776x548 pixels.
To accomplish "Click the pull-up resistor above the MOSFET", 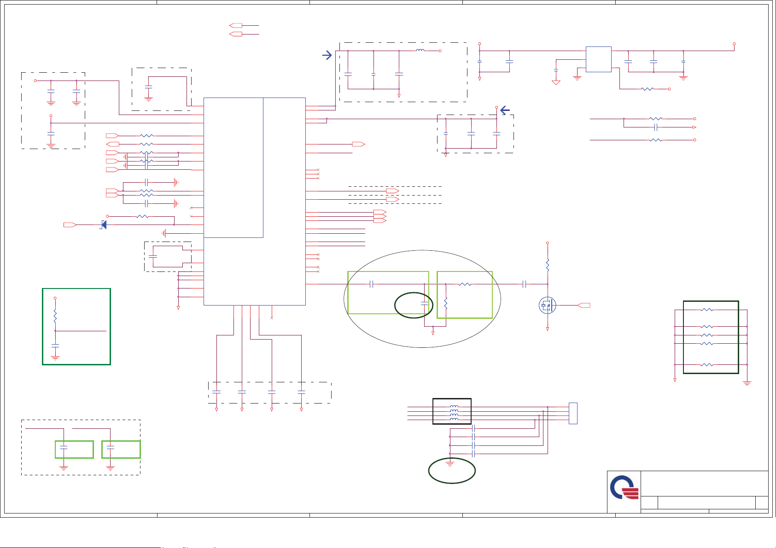I will (x=548, y=265).
